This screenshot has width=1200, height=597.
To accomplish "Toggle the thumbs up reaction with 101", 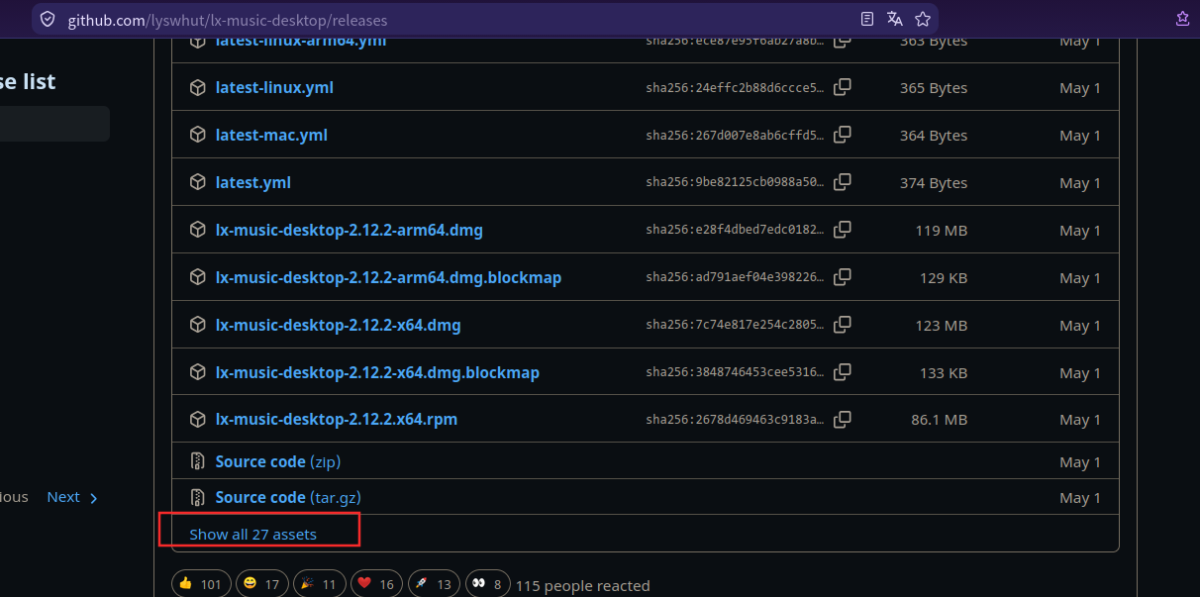I will click(201, 584).
